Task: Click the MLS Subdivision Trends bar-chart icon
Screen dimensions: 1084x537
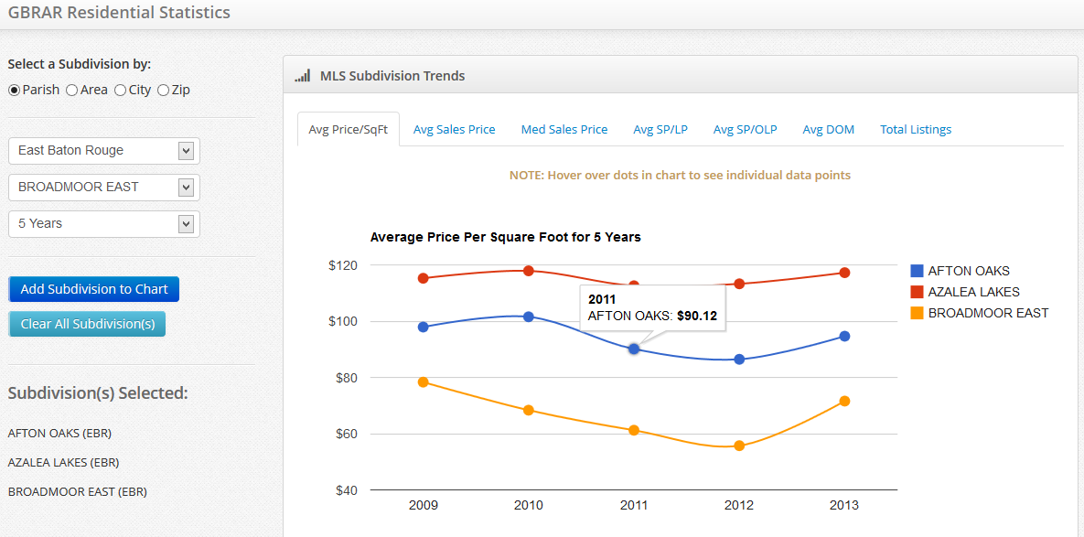Action: [x=302, y=76]
